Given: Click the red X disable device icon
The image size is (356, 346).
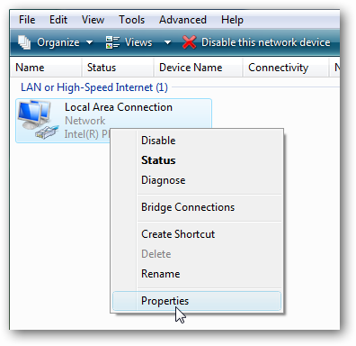Looking at the screenshot, I should 190,42.
